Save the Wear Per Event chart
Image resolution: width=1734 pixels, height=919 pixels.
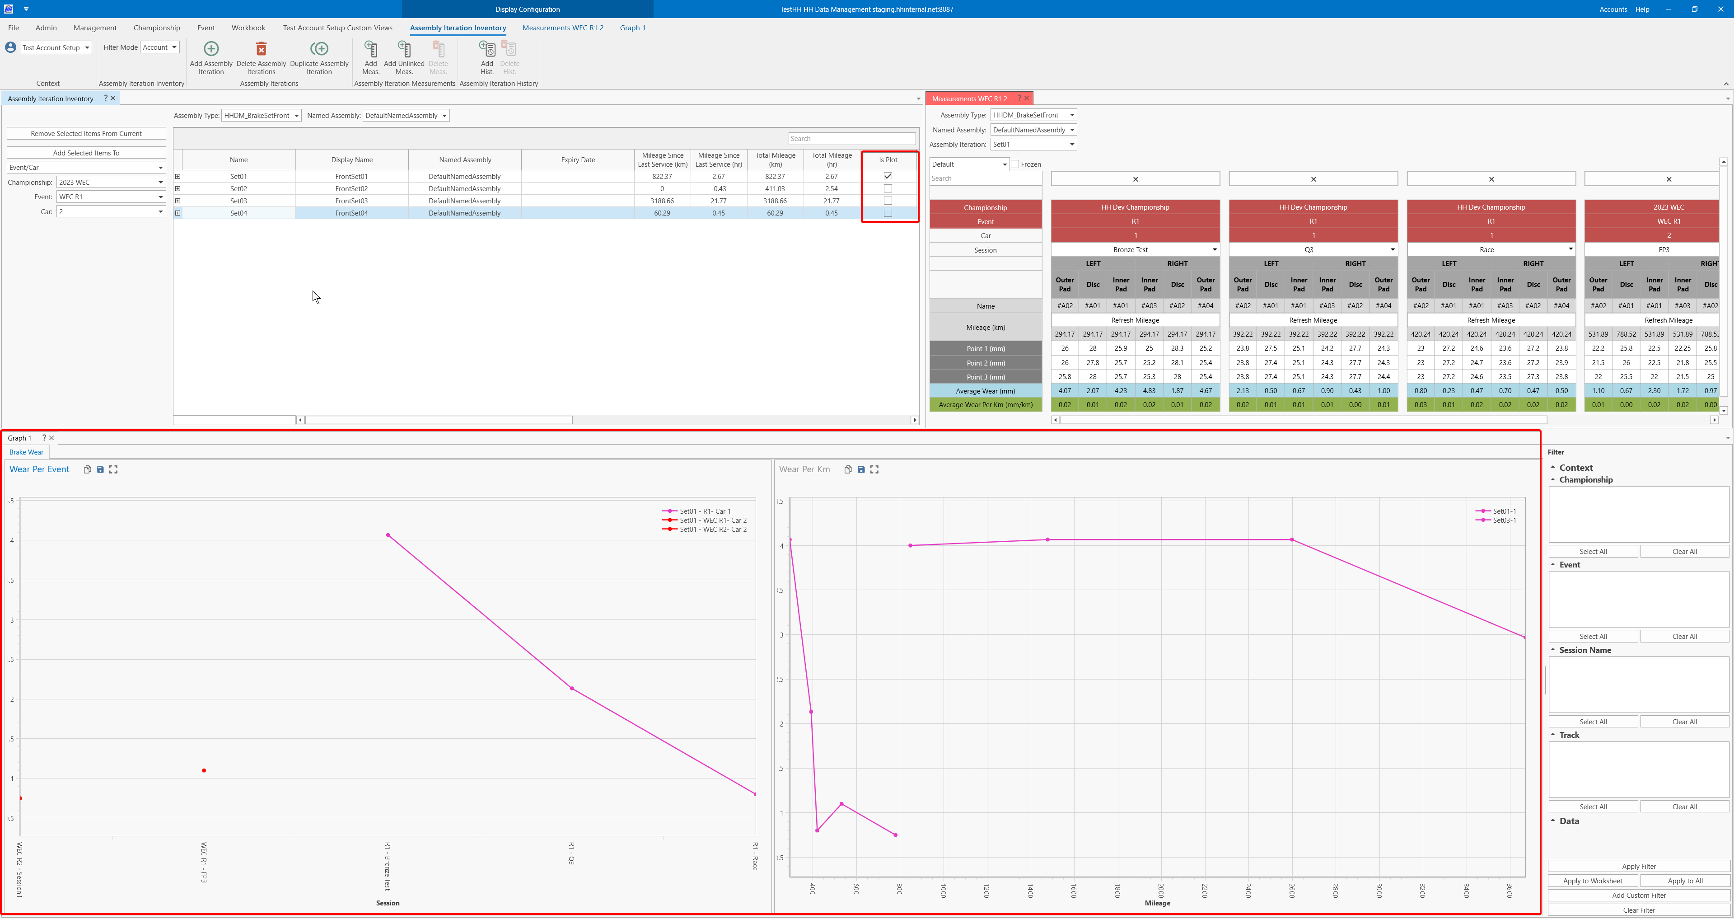click(100, 470)
